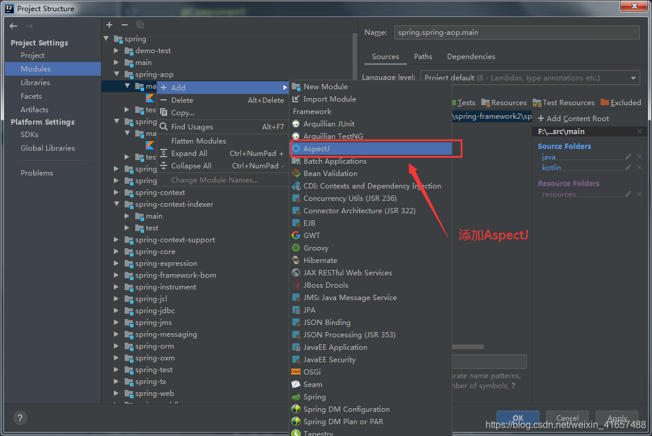Mark as Tests folder type
Screen dimensions: 652x436
pos(464,103)
